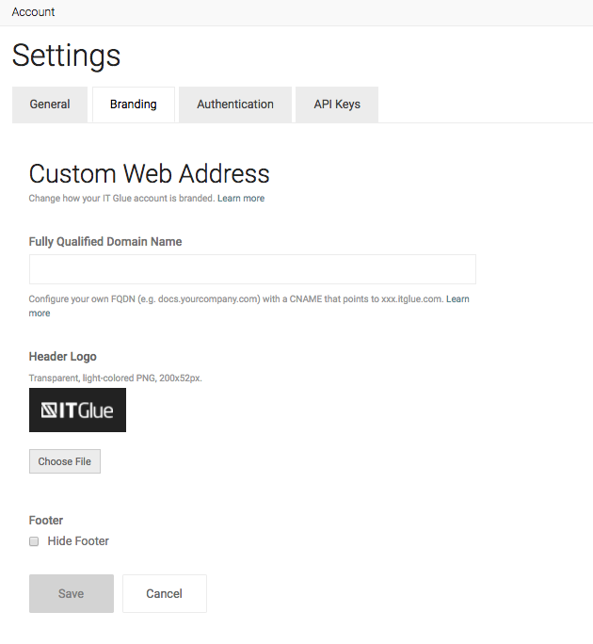Focus the Fully Qualified Domain Name field

click(x=252, y=269)
